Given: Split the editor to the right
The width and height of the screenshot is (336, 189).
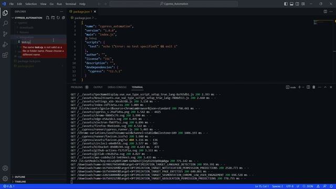Looking at the screenshot, I should pyautogui.click(x=325, y=12).
